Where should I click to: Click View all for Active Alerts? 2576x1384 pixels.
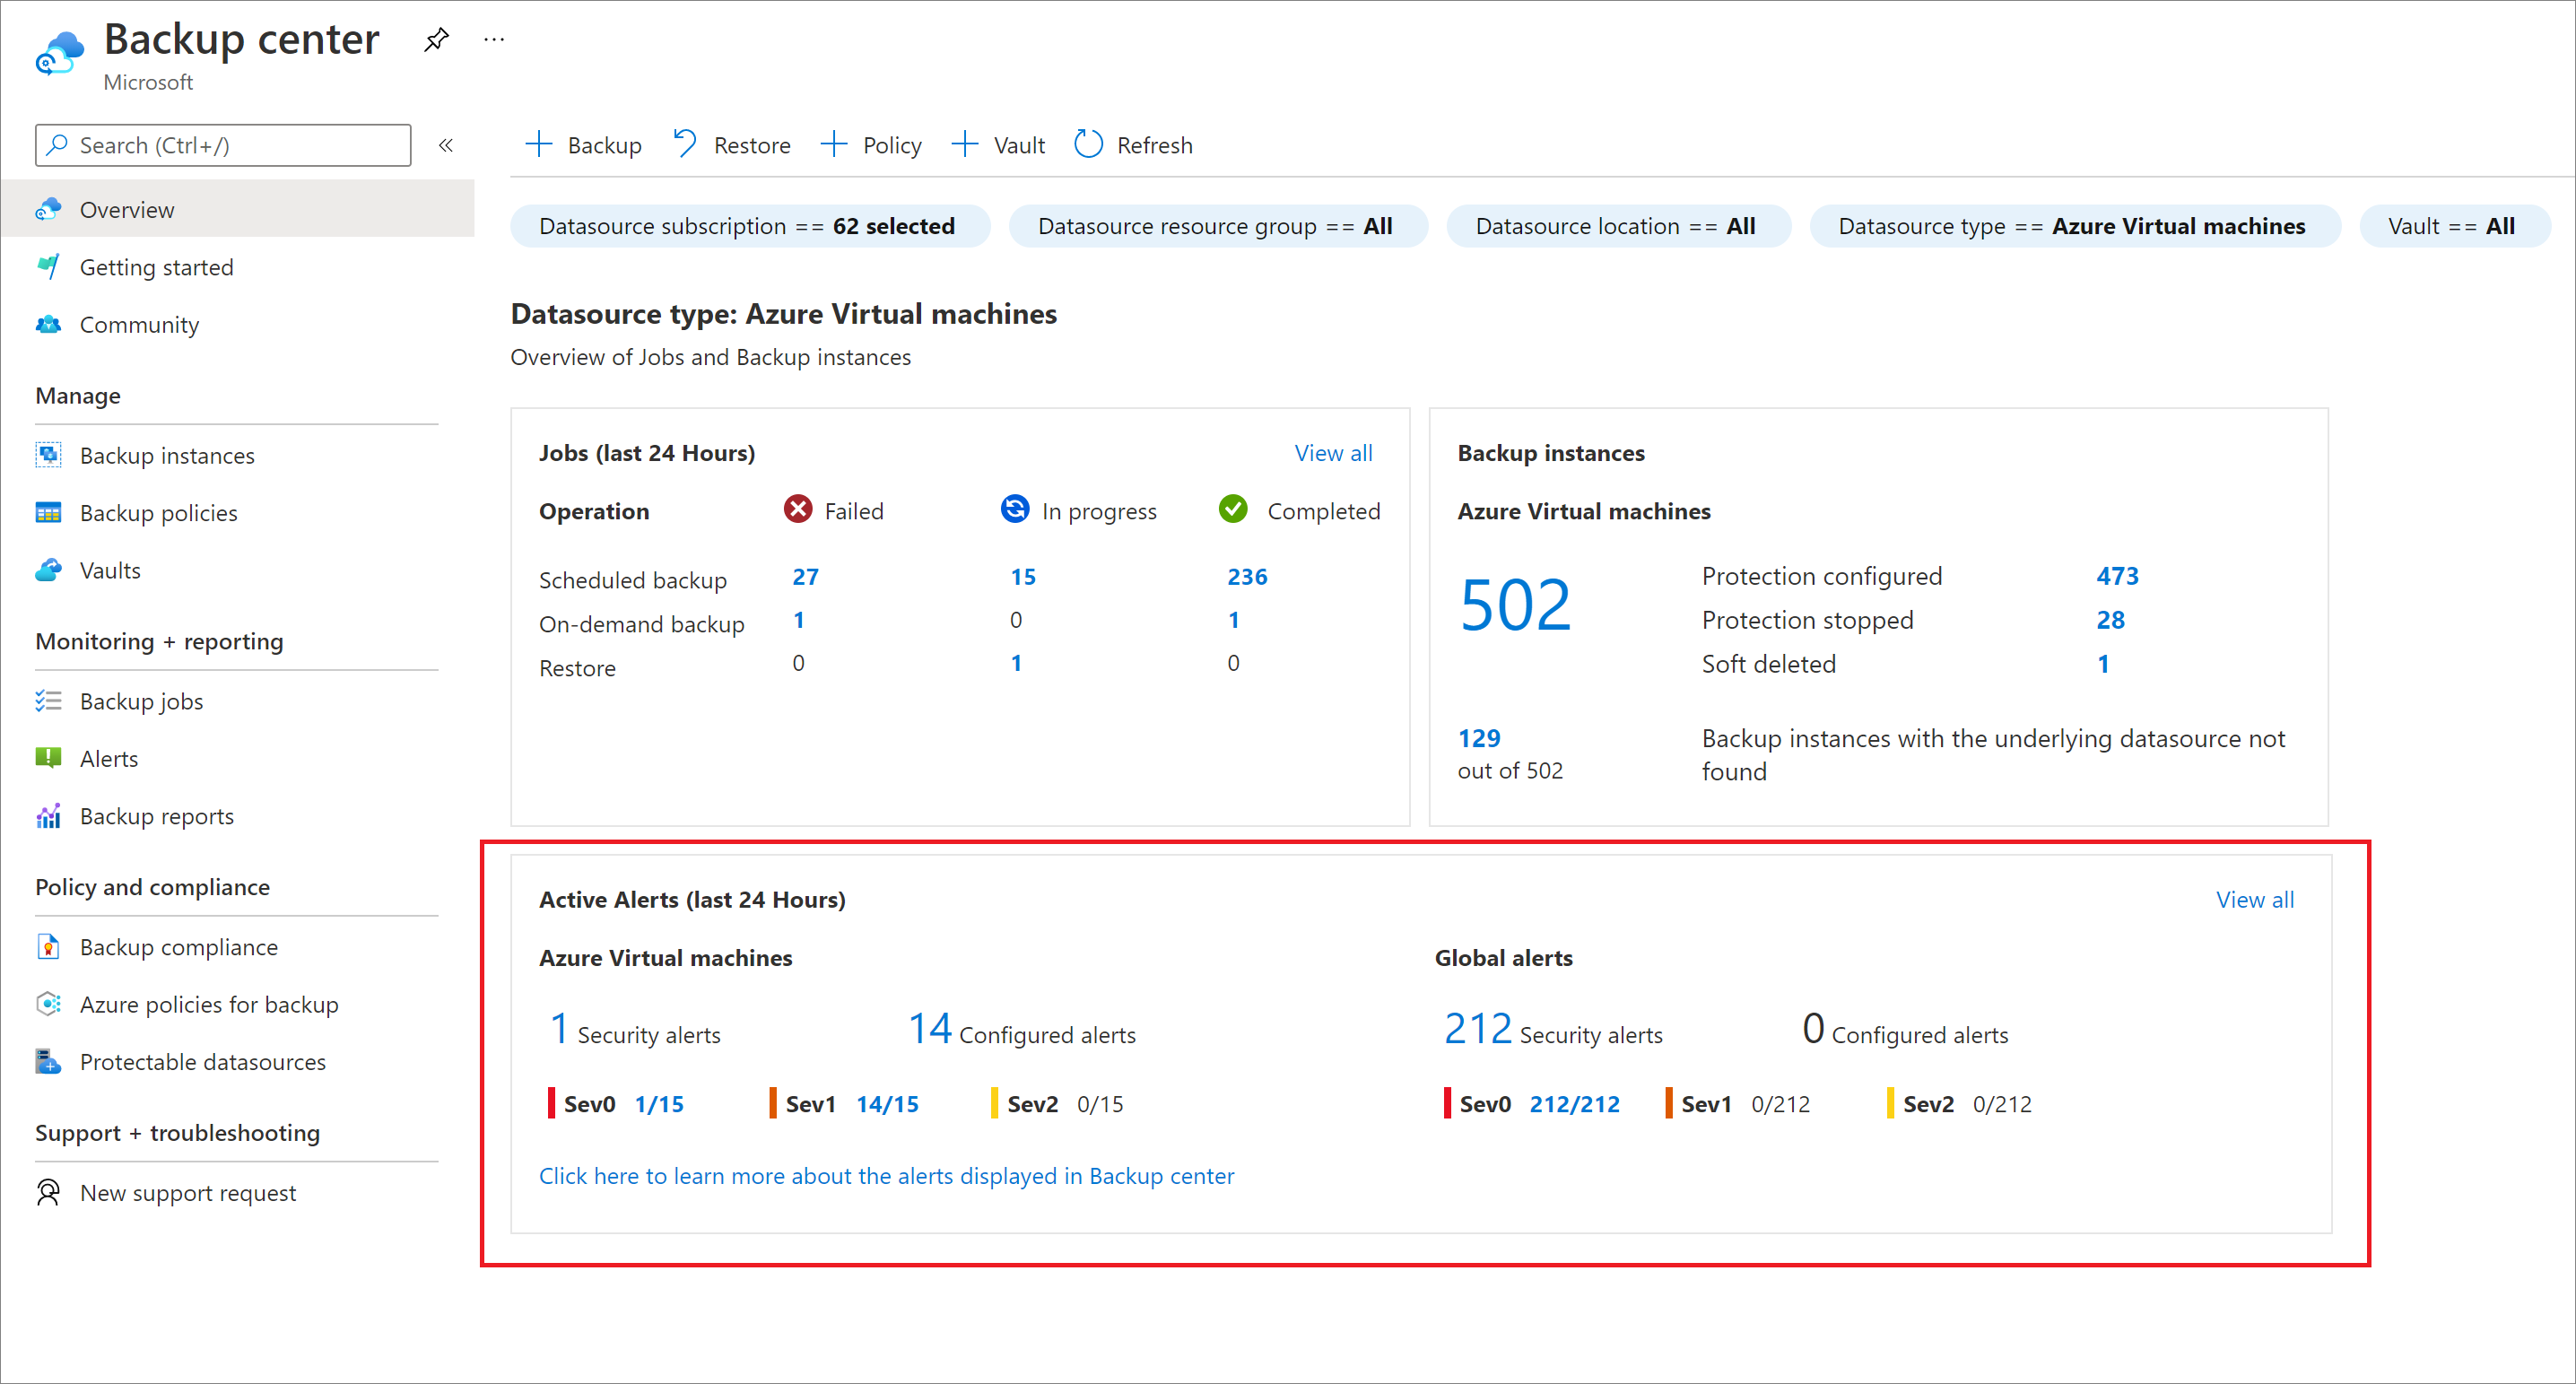pos(2254,900)
